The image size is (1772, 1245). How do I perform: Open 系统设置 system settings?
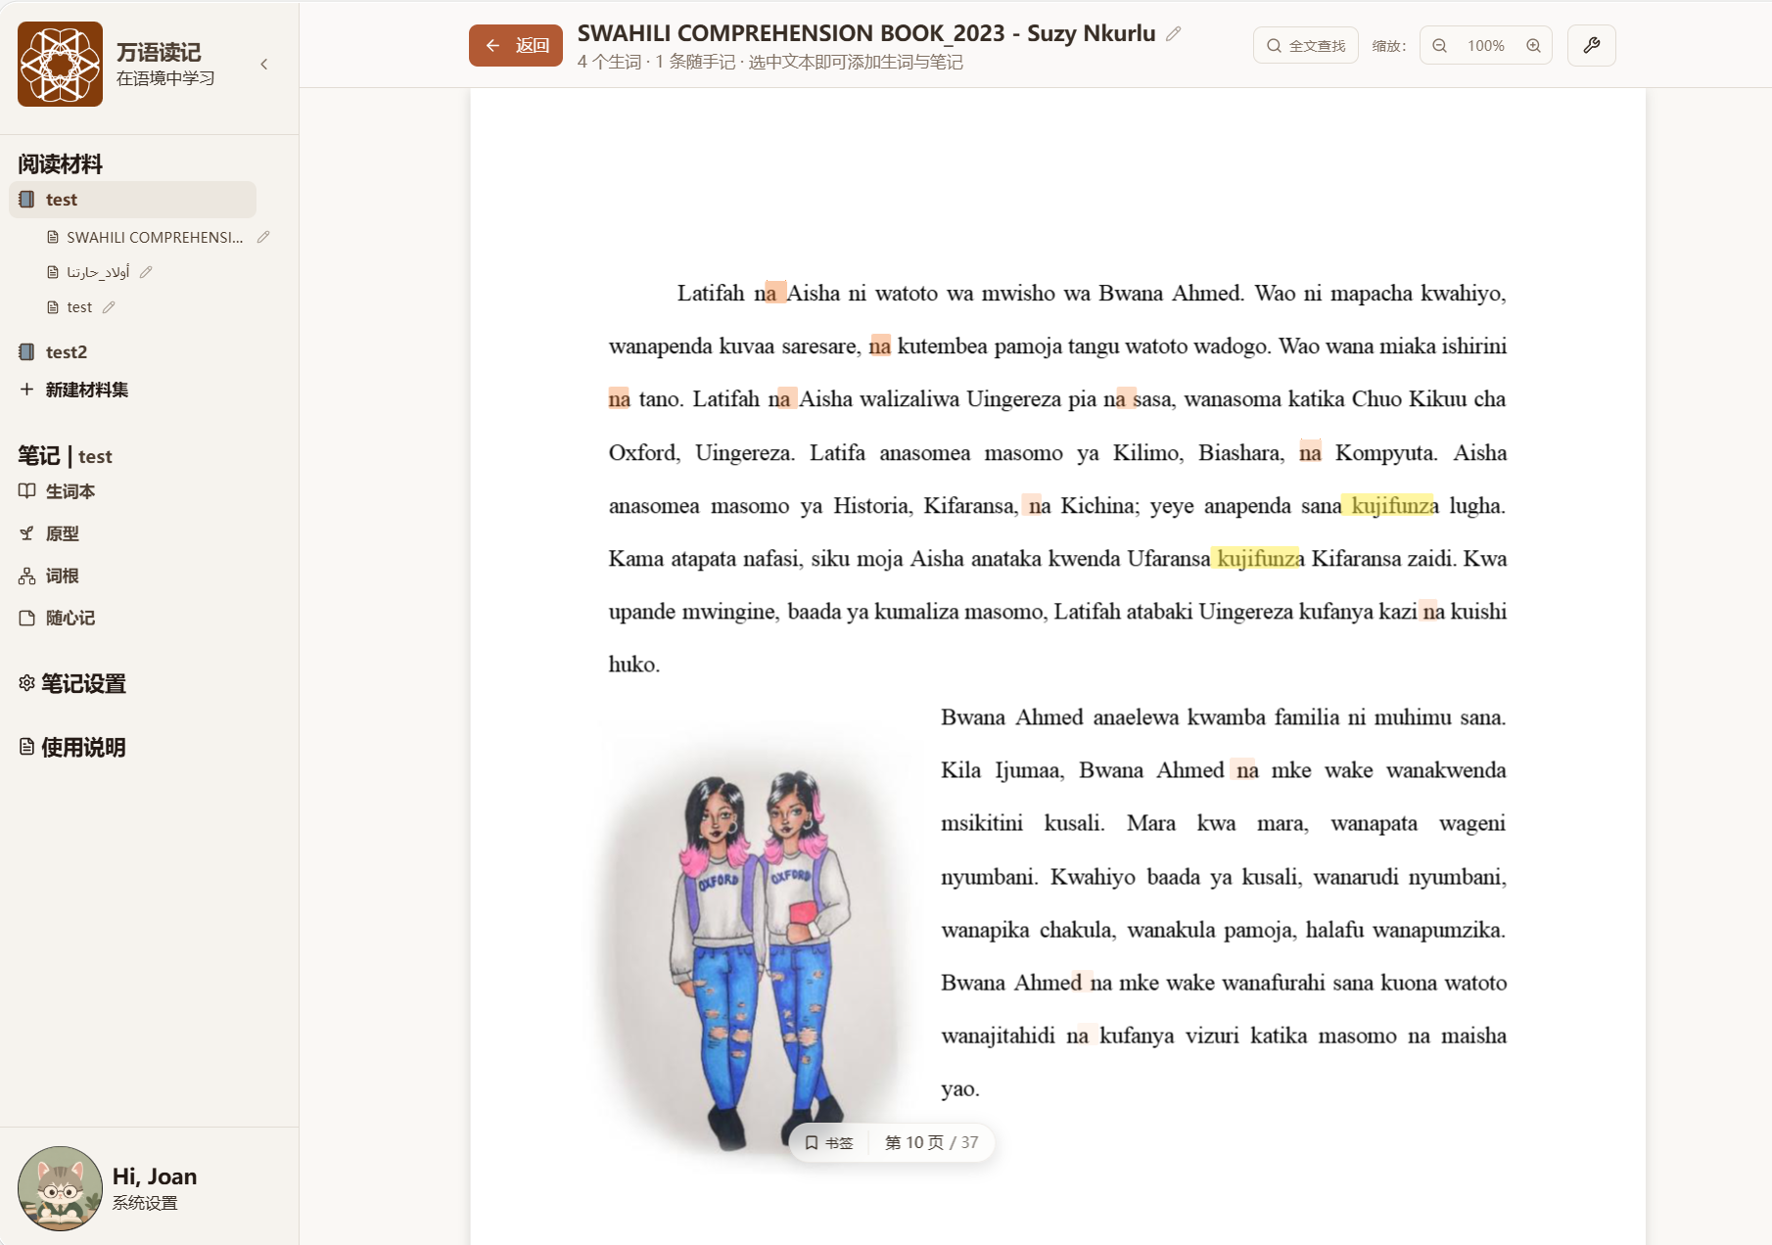click(x=145, y=1203)
